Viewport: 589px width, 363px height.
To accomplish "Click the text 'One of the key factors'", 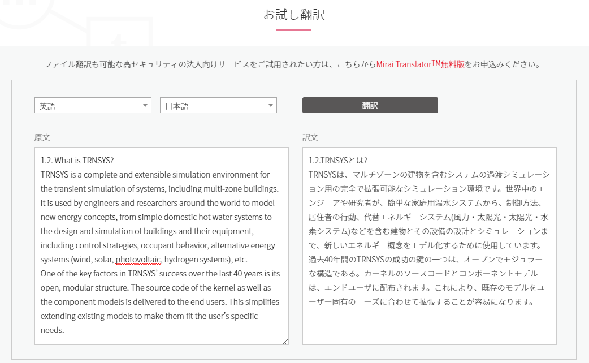I will [x=79, y=274].
